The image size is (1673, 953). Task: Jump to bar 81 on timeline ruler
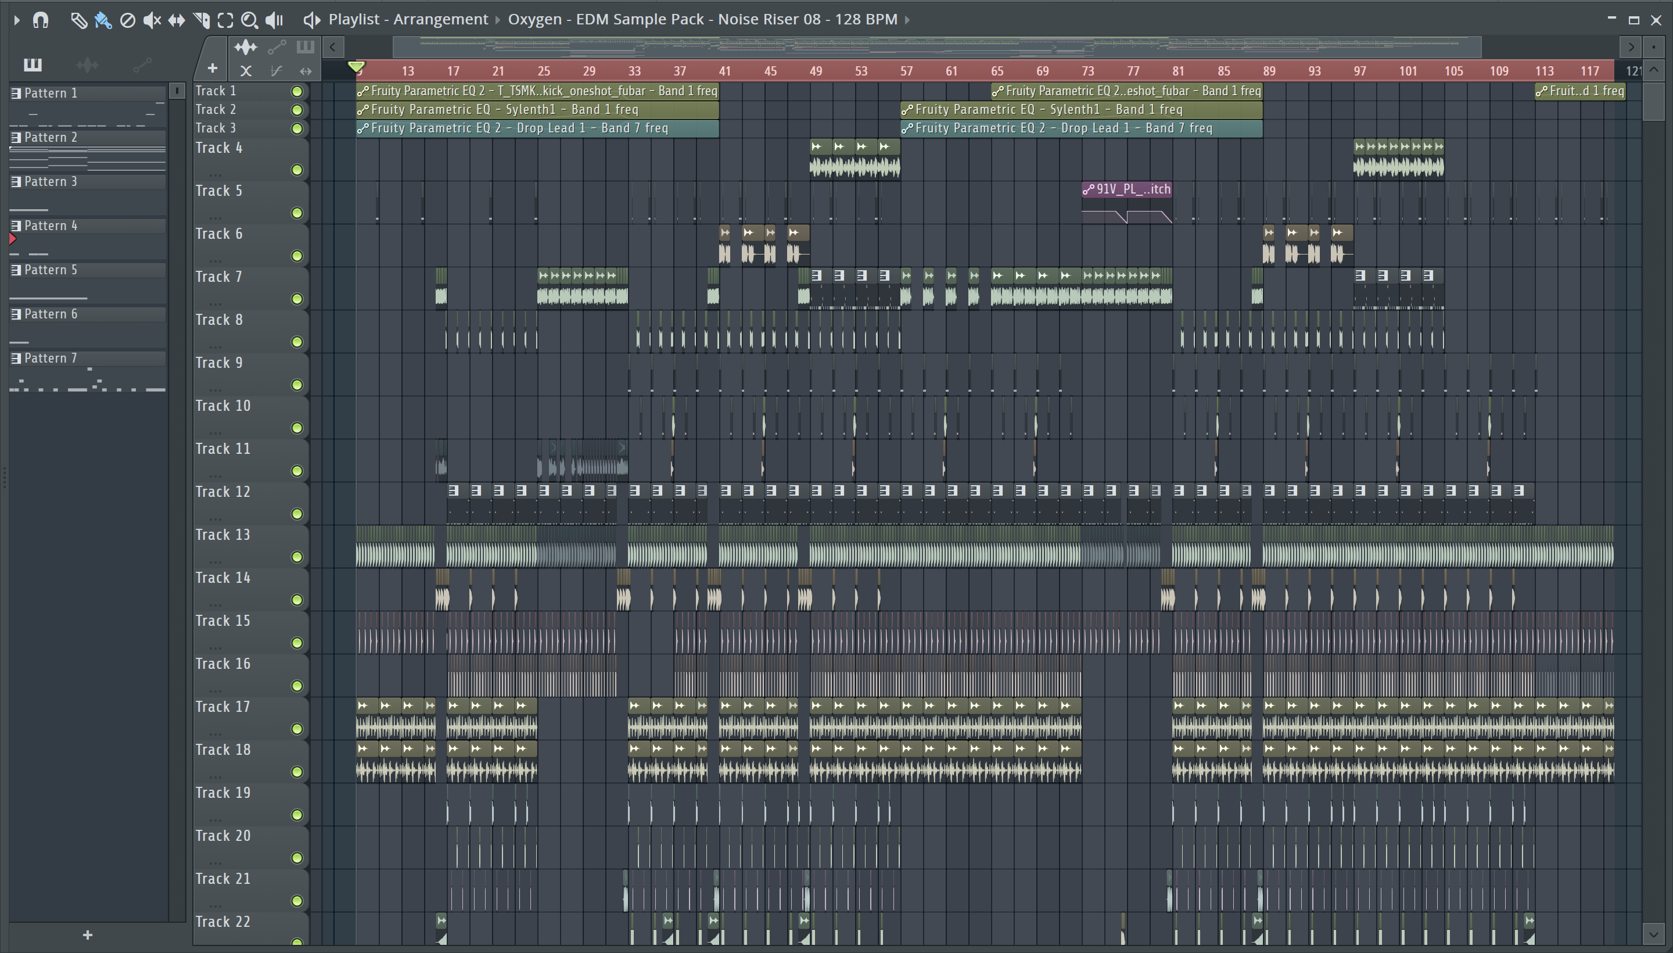[1177, 71]
